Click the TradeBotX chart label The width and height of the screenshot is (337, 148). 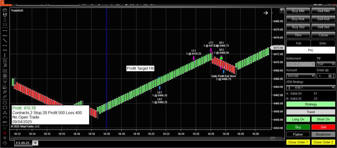[17, 10]
